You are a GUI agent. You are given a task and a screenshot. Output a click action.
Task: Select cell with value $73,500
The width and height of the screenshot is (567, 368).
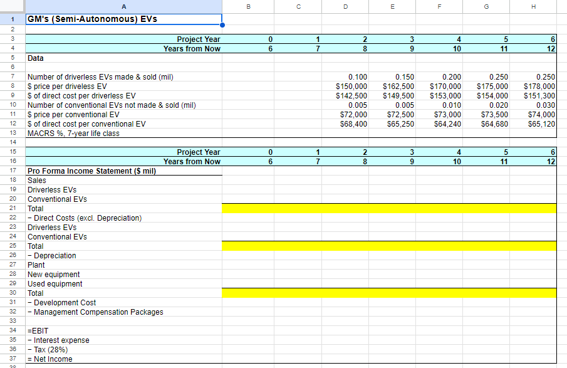486,114
